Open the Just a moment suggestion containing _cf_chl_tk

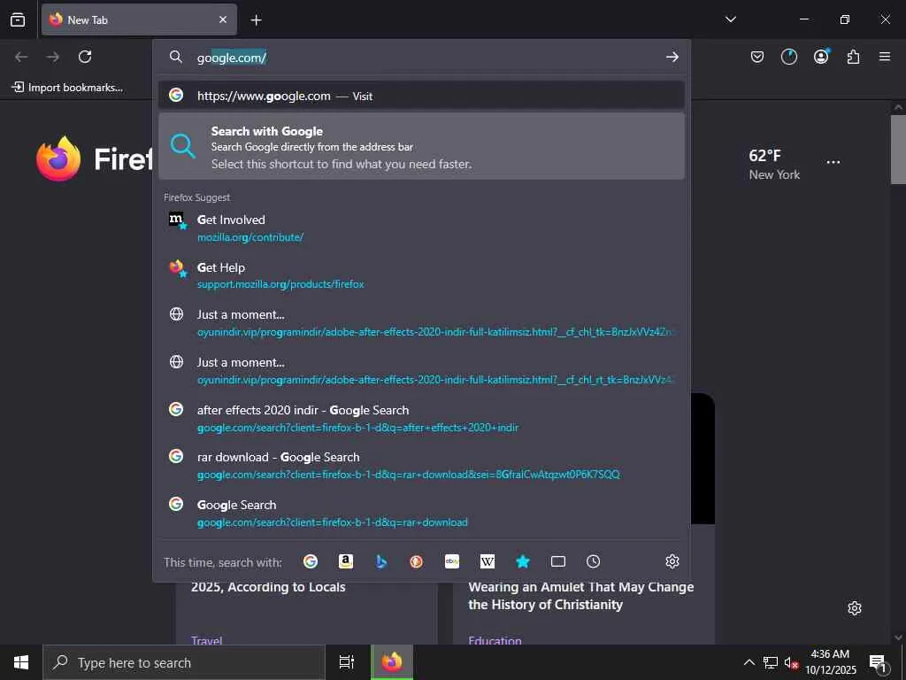tap(422, 322)
